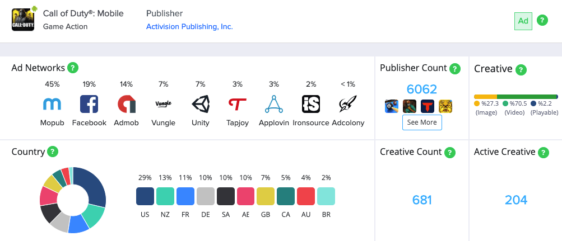Click the CA teal color swatch
The width and height of the screenshot is (562, 241).
click(x=286, y=196)
